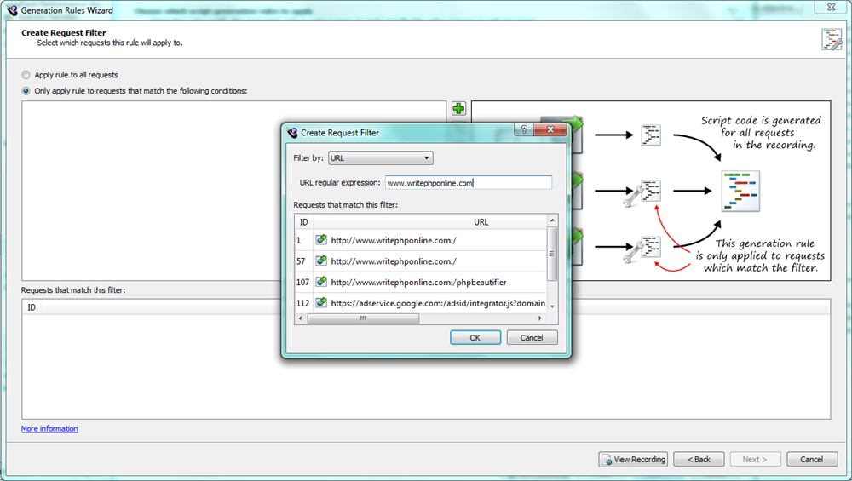The width and height of the screenshot is (852, 481).
Task: Click the Generation Rules Wizard title bar icon
Action: (11, 10)
